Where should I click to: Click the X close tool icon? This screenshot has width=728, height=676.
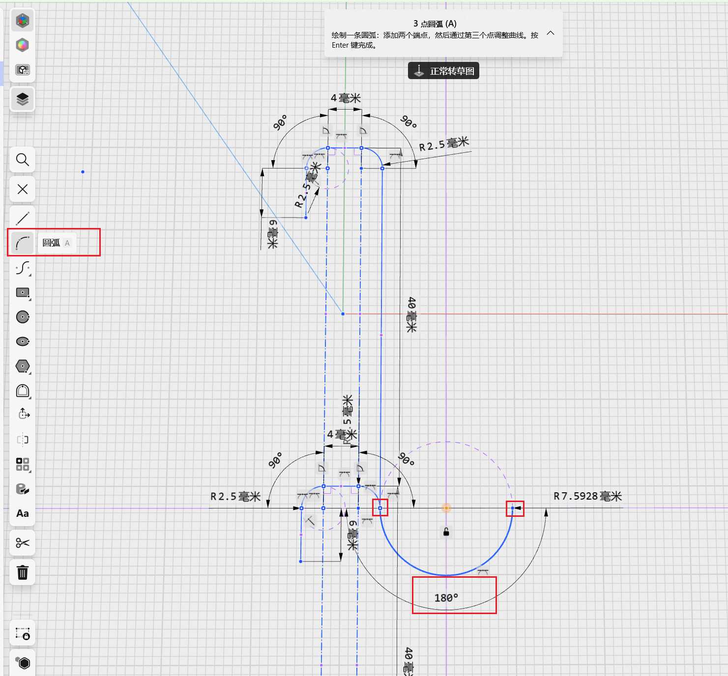click(23, 189)
